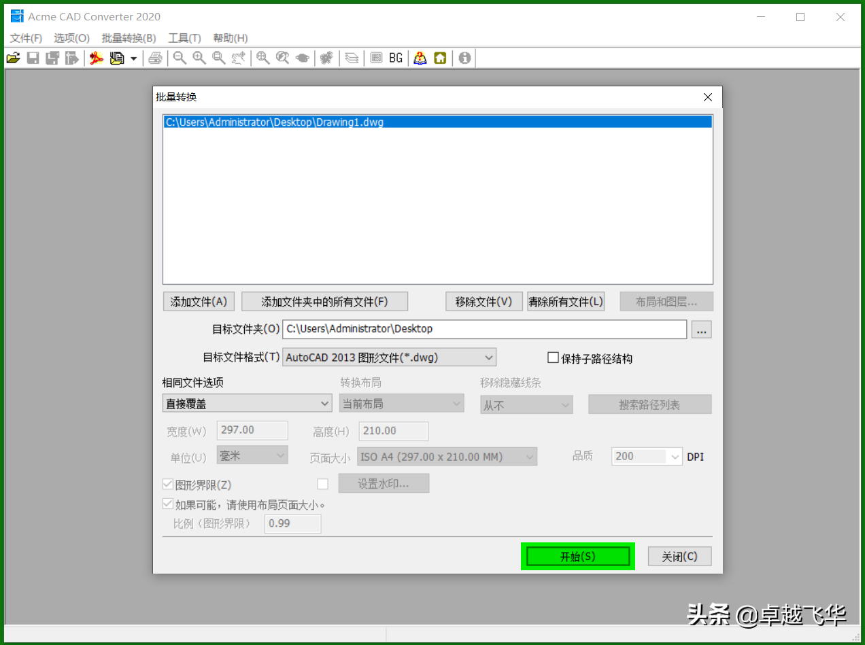Open the 目标文件格式 dropdown
Viewport: 865px width, 645px height.
[390, 357]
